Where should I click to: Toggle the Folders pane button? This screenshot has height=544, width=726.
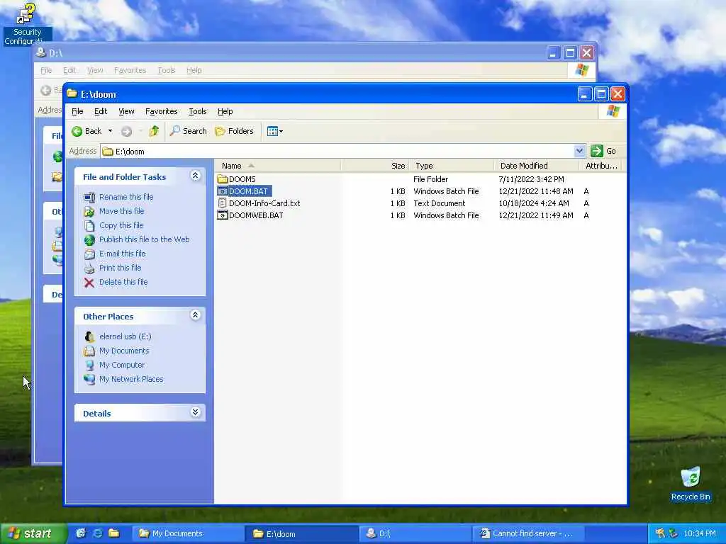click(x=234, y=131)
